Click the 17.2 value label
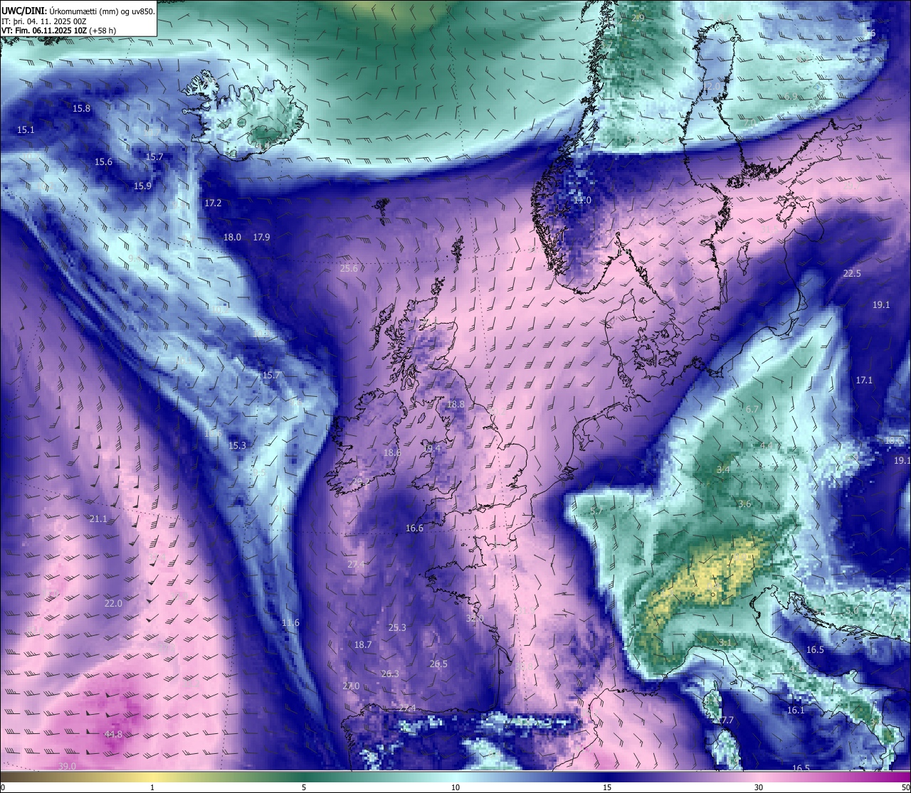The image size is (911, 793). click(x=213, y=203)
